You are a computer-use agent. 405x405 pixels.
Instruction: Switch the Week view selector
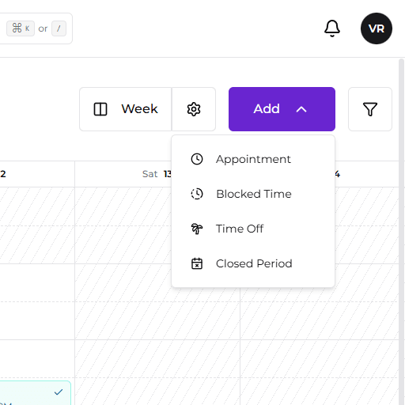pos(126,109)
